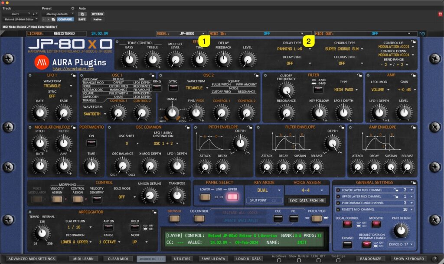Click the BYPASS button
This screenshot has width=444, height=264.
pos(98,14)
